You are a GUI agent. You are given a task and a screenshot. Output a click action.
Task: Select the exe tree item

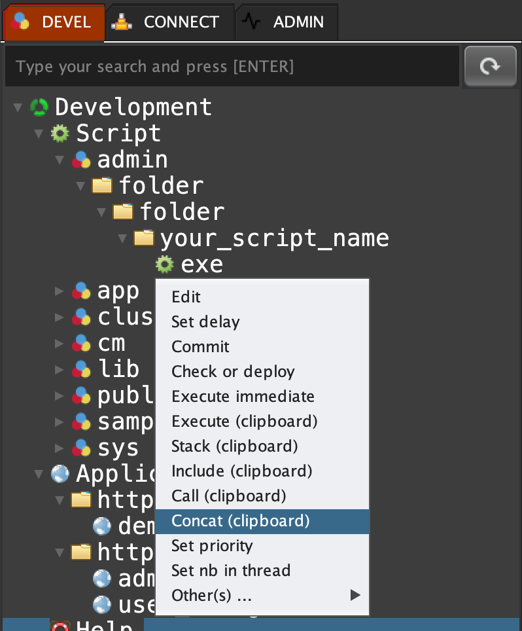click(201, 264)
